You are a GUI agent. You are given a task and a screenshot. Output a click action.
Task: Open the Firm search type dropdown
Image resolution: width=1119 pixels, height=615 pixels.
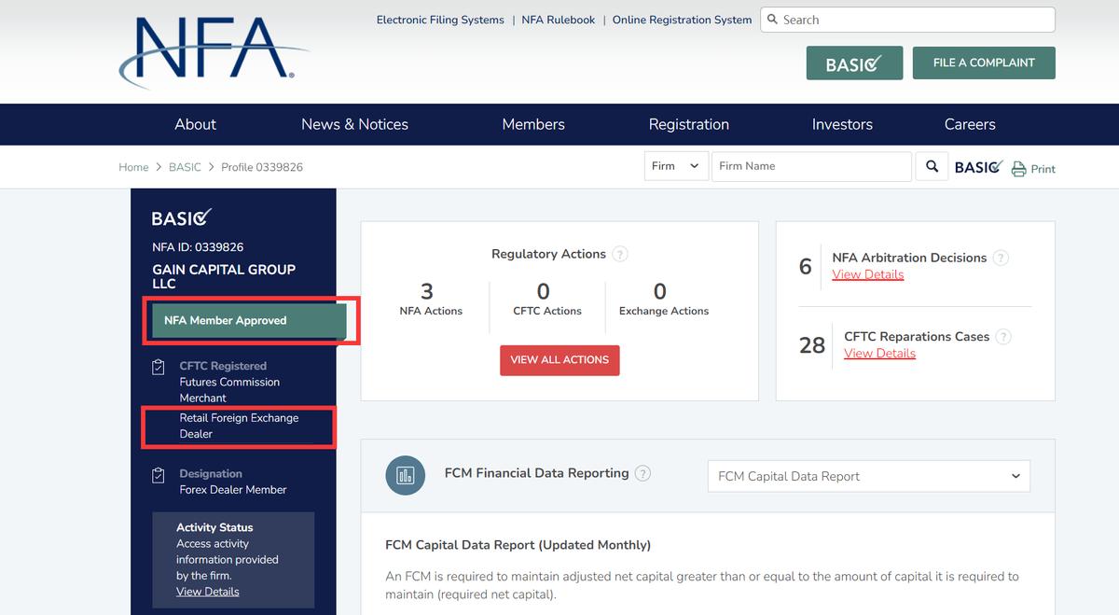(x=676, y=166)
